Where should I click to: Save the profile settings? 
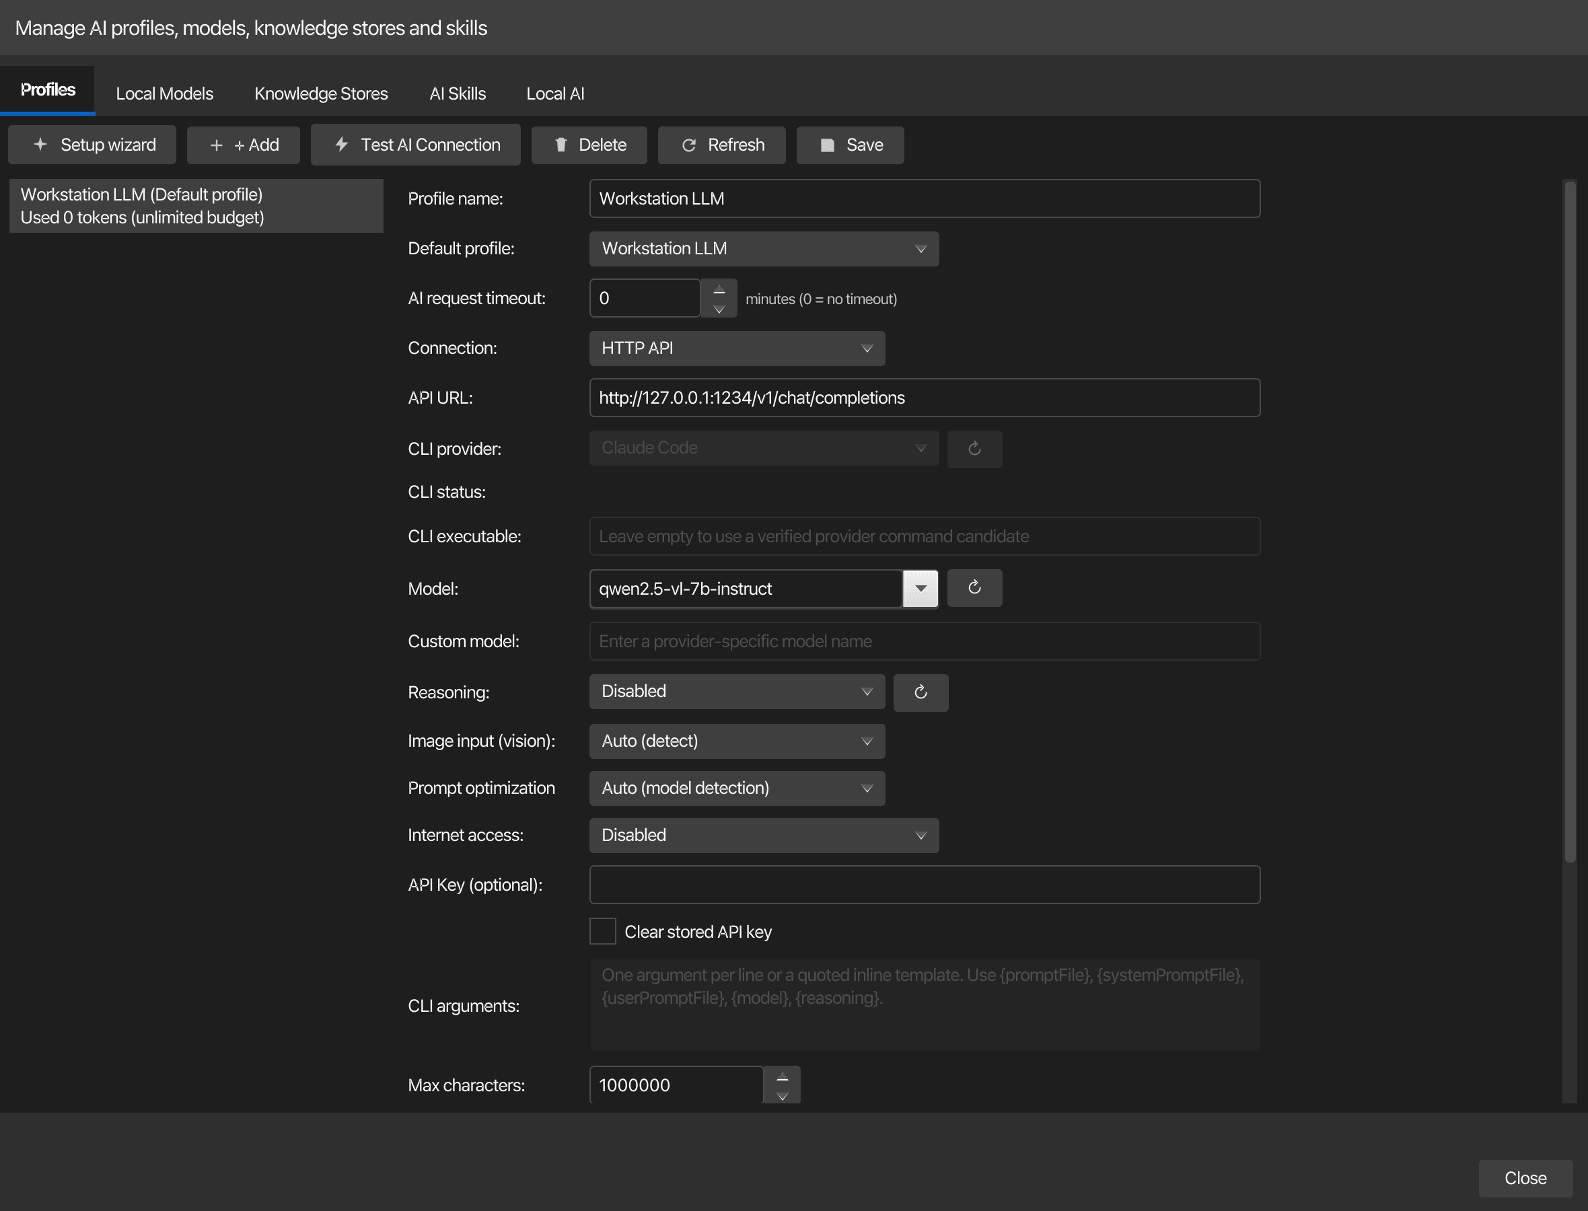850,145
